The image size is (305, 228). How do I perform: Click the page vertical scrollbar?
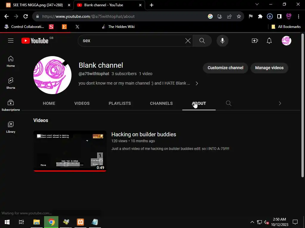click(x=303, y=105)
